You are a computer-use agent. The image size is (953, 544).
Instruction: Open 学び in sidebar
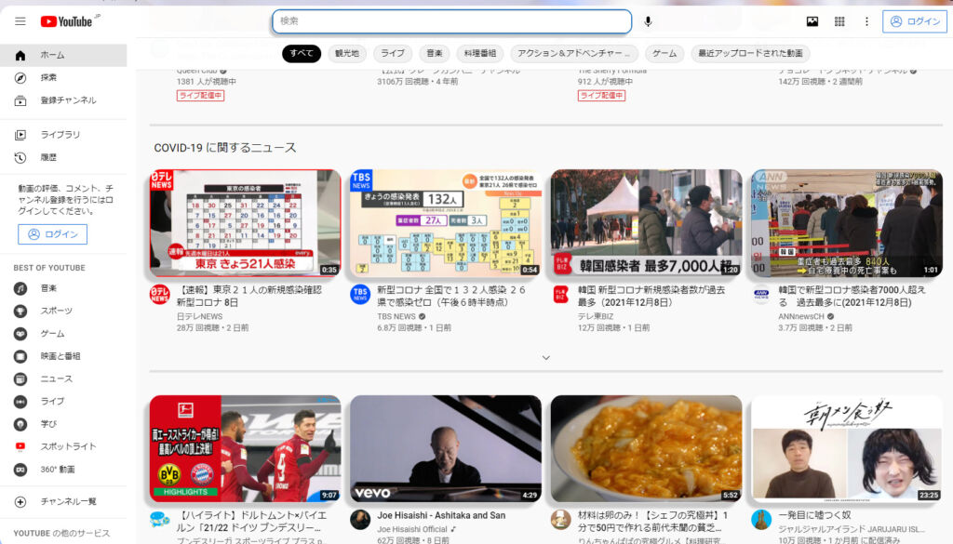[x=63, y=424]
